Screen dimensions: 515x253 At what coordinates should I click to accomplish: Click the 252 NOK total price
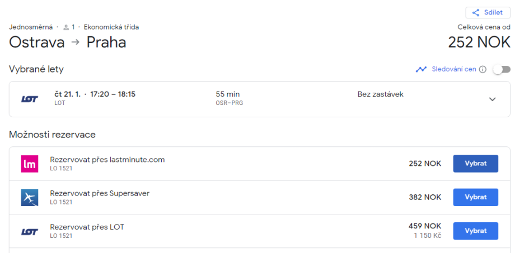tap(479, 42)
